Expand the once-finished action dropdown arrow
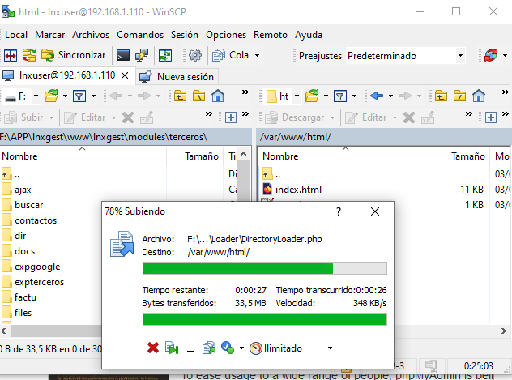 pos(241,348)
